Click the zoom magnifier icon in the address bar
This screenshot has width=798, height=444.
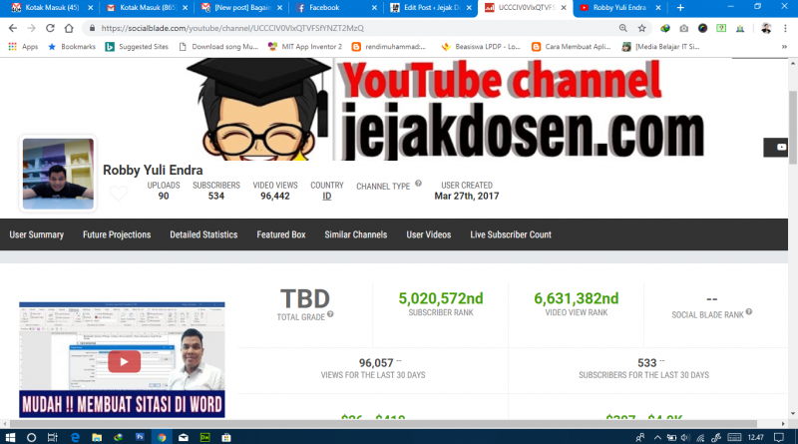coord(622,28)
